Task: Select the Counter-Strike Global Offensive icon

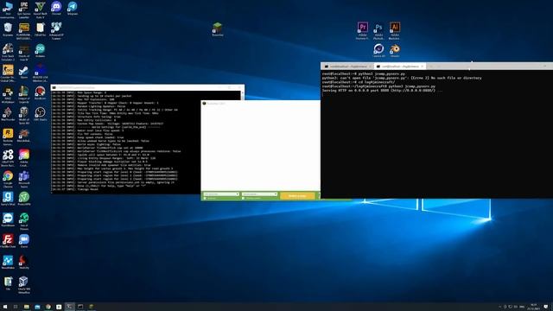Action: pos(8,73)
